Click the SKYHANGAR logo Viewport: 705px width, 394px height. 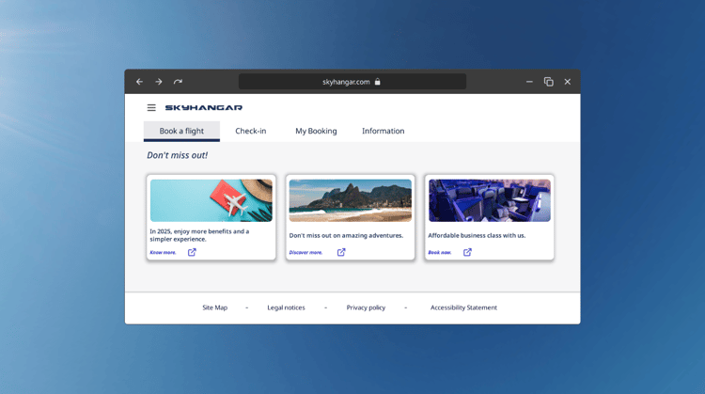pyautogui.click(x=204, y=107)
